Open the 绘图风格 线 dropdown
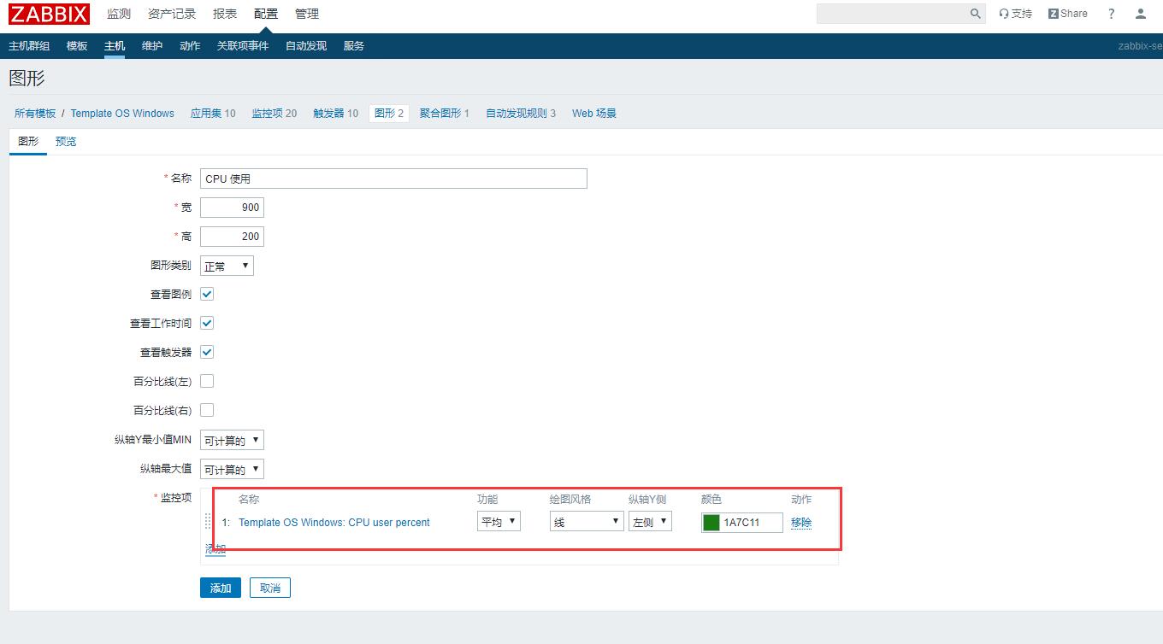The height and width of the screenshot is (644, 1163). pyautogui.click(x=587, y=521)
